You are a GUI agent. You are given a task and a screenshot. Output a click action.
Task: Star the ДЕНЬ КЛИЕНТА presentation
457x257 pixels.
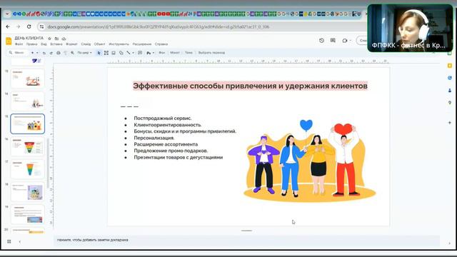[x=49, y=39]
